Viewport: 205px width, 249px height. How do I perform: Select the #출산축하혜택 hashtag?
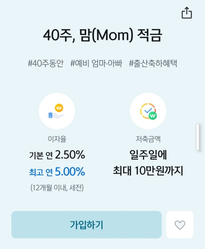pos(153,63)
